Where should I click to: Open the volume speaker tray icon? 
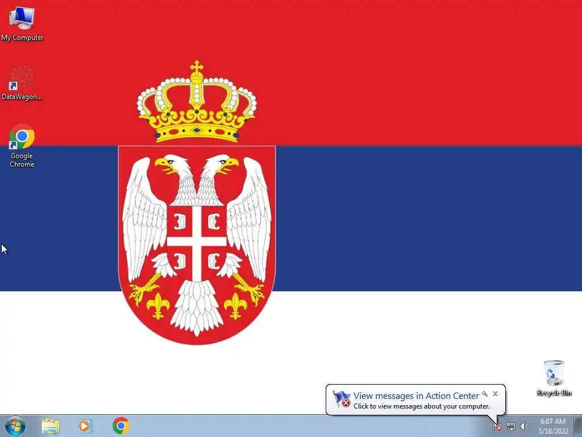pos(525,426)
